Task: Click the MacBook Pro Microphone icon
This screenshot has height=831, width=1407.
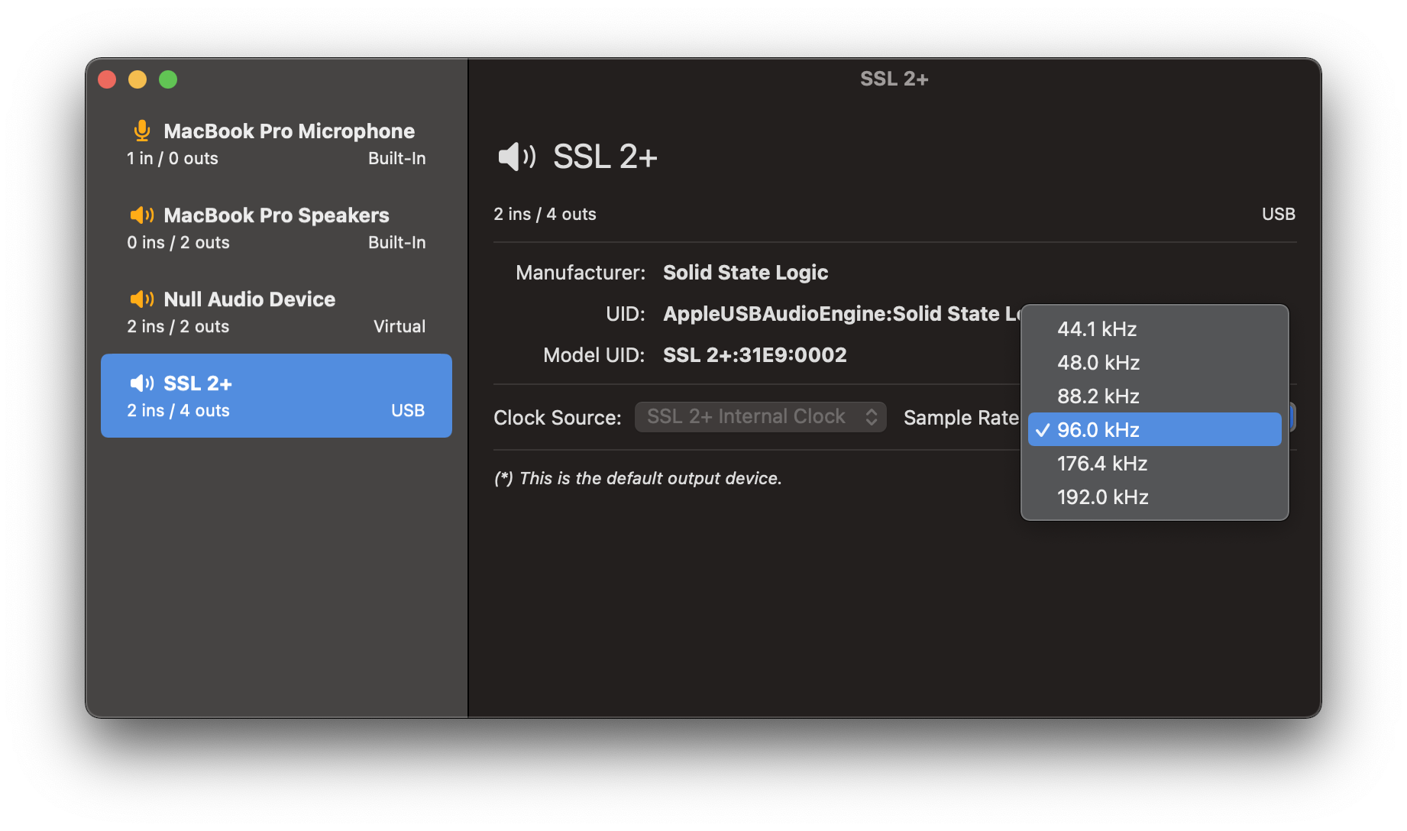Action: coord(141,131)
